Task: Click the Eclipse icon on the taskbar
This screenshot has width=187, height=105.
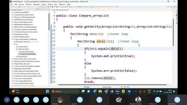Action: [117, 91]
